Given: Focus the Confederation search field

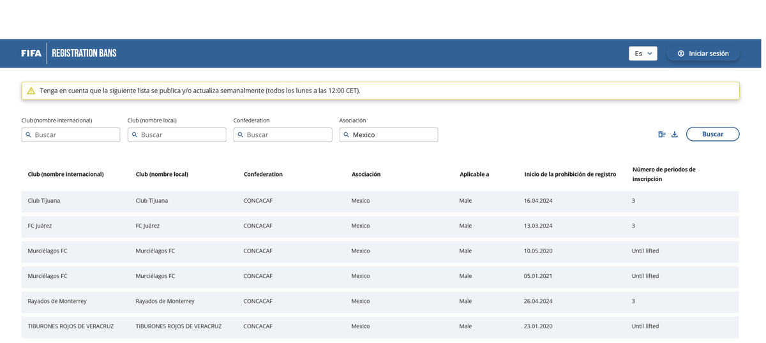Looking at the screenshot, I should 283,135.
